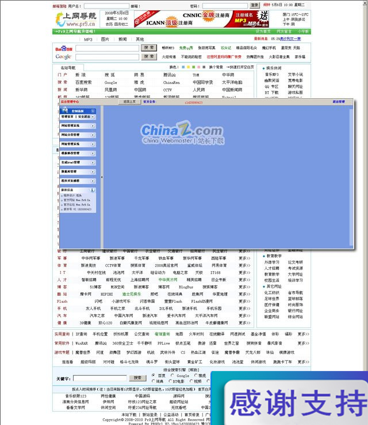
Task: Click 换个背景 link
Action: tap(216, 67)
